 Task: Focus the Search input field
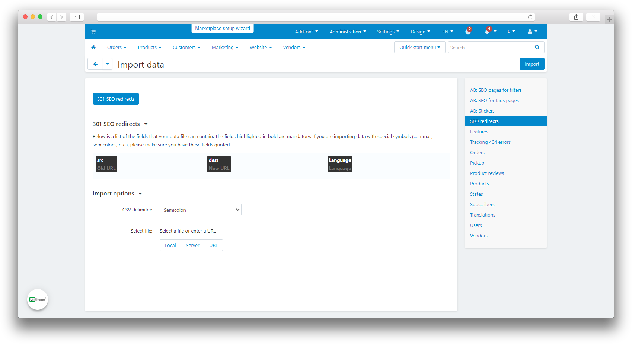488,48
